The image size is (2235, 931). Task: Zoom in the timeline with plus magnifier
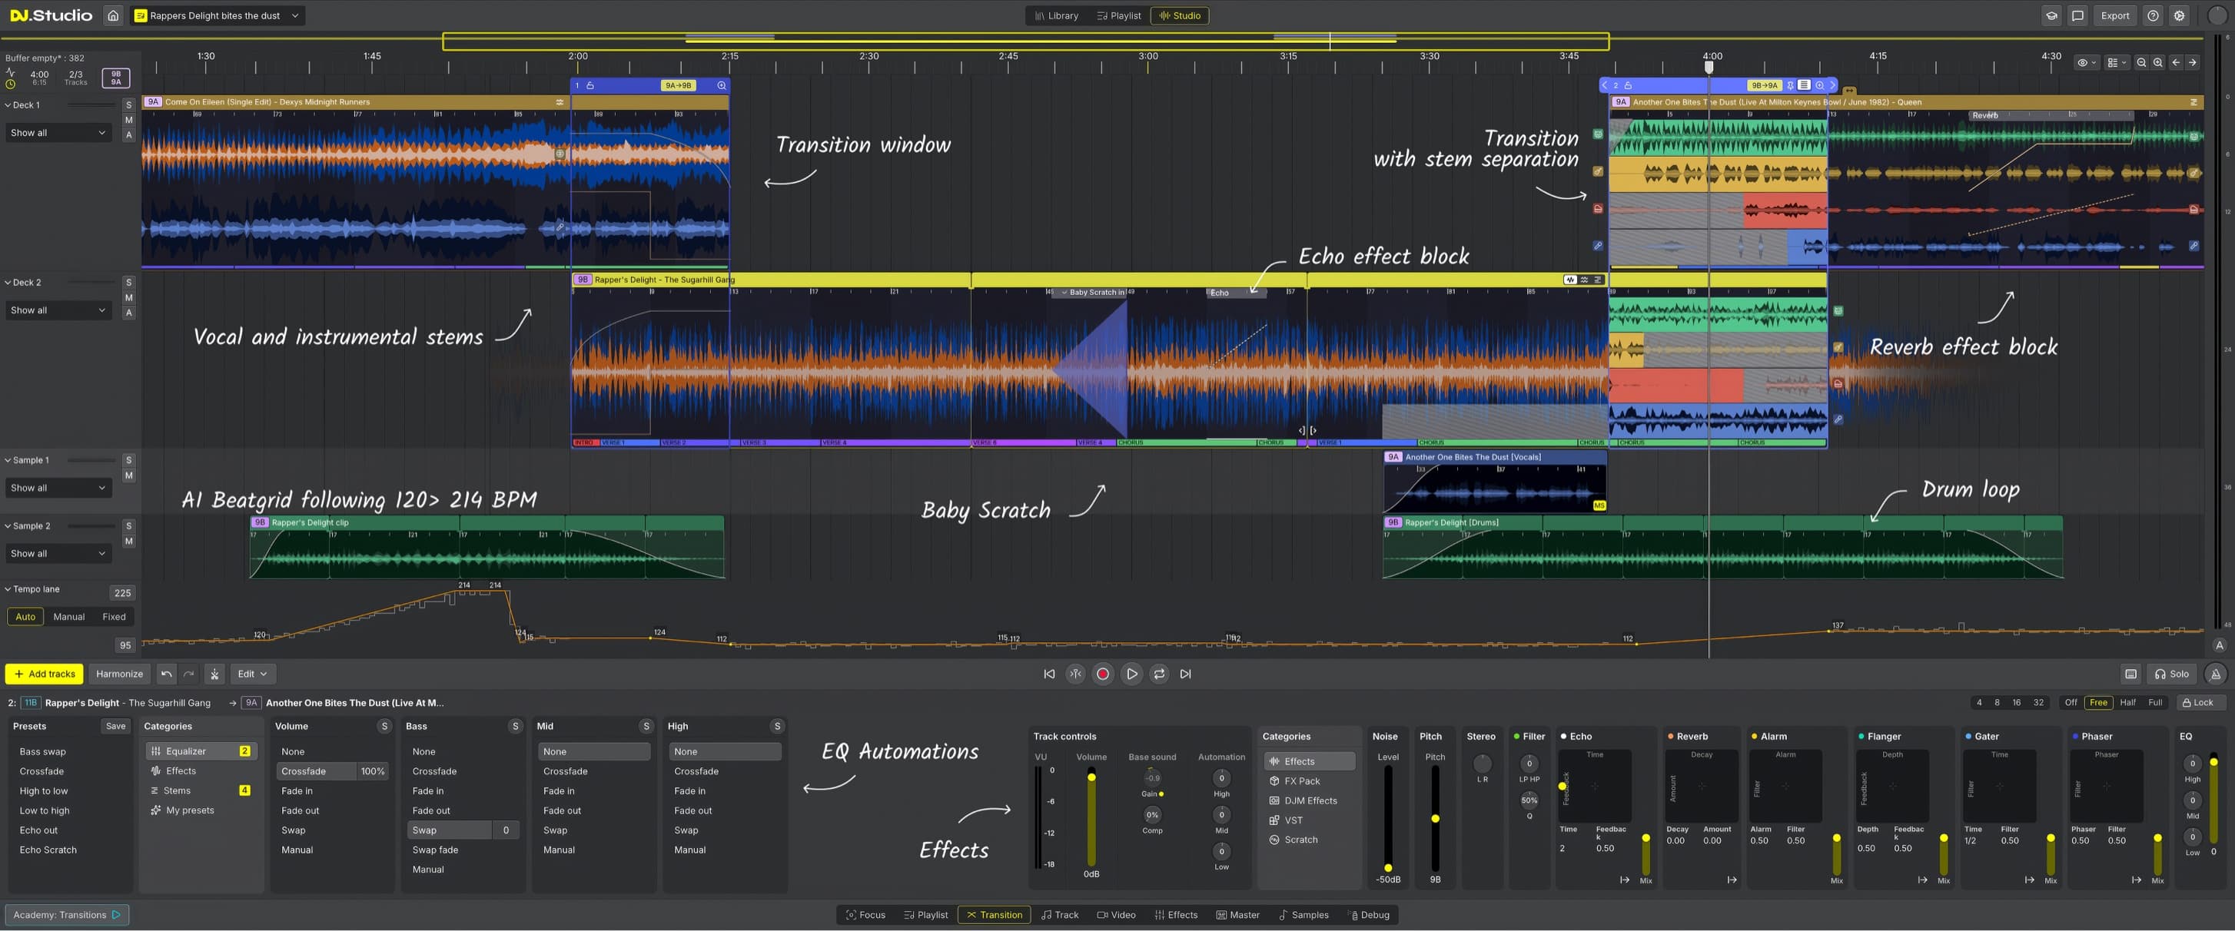click(2158, 62)
